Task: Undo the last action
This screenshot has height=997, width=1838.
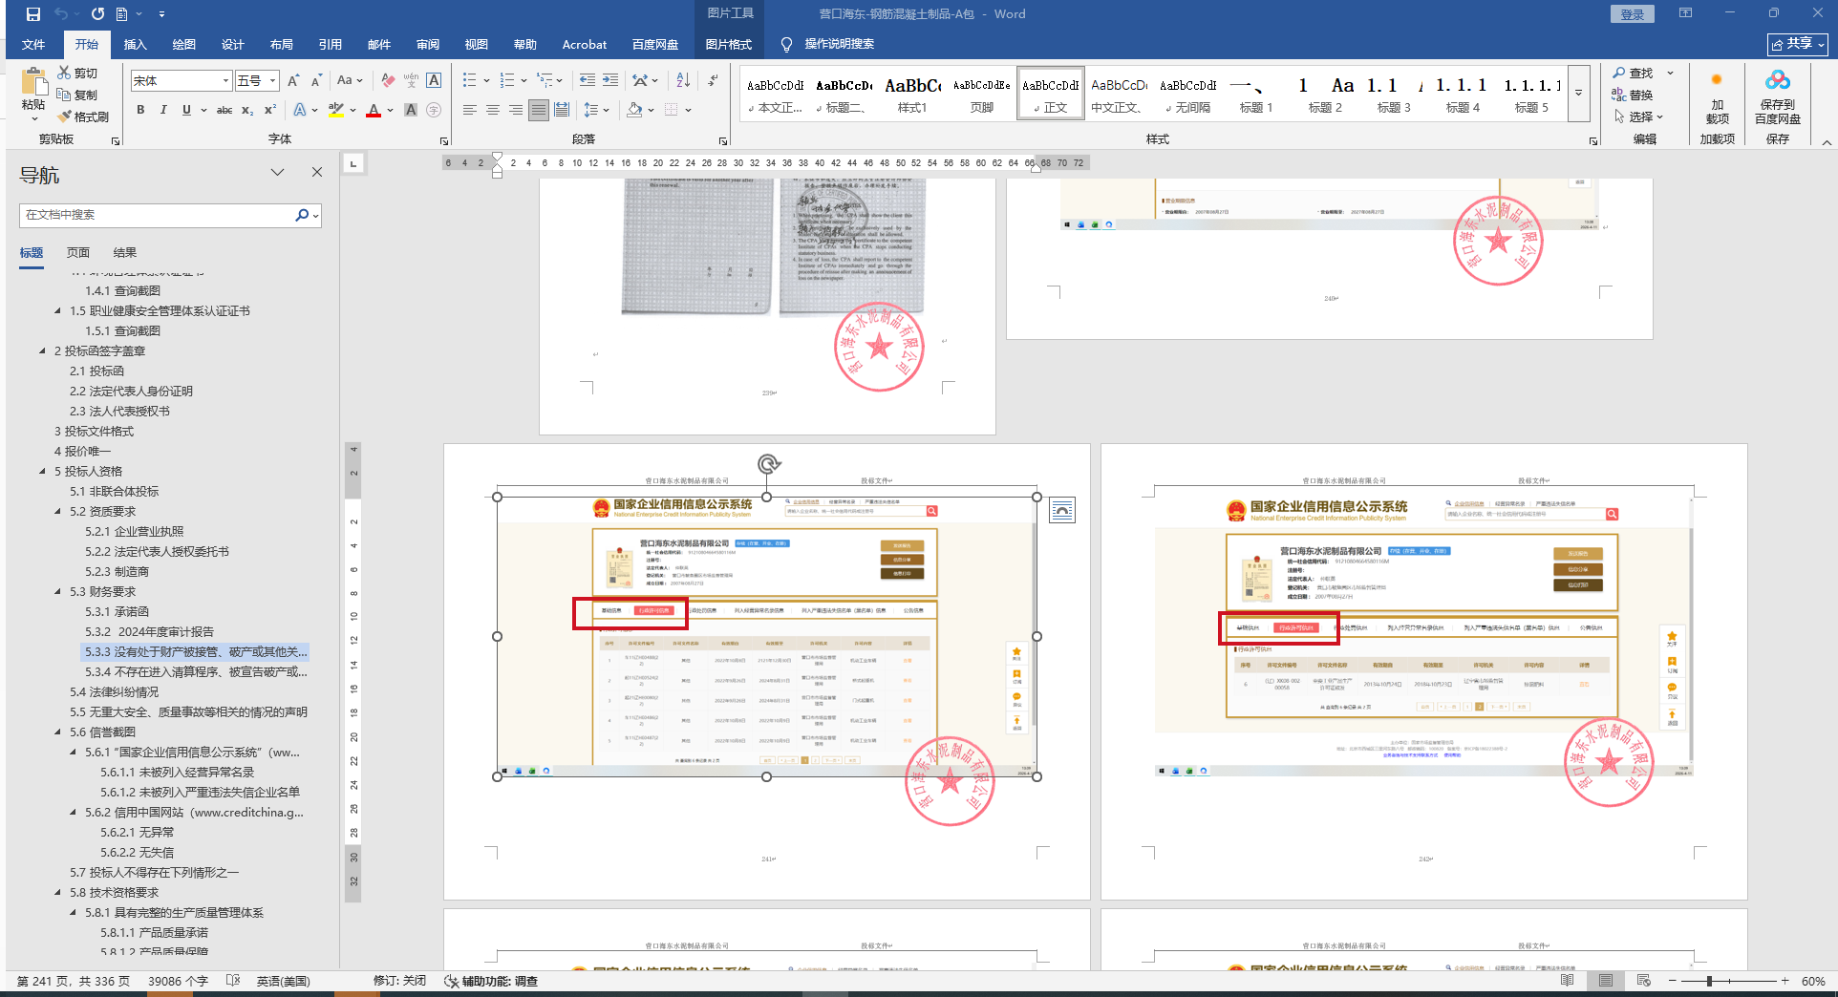Action: coord(61,14)
